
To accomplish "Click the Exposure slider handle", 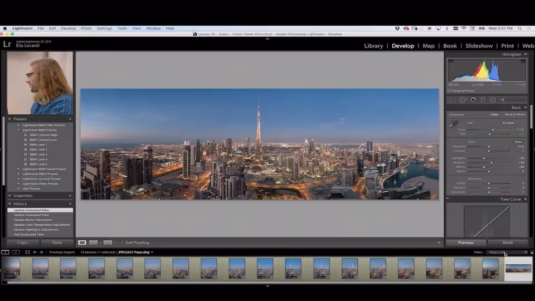I will pos(489,147).
